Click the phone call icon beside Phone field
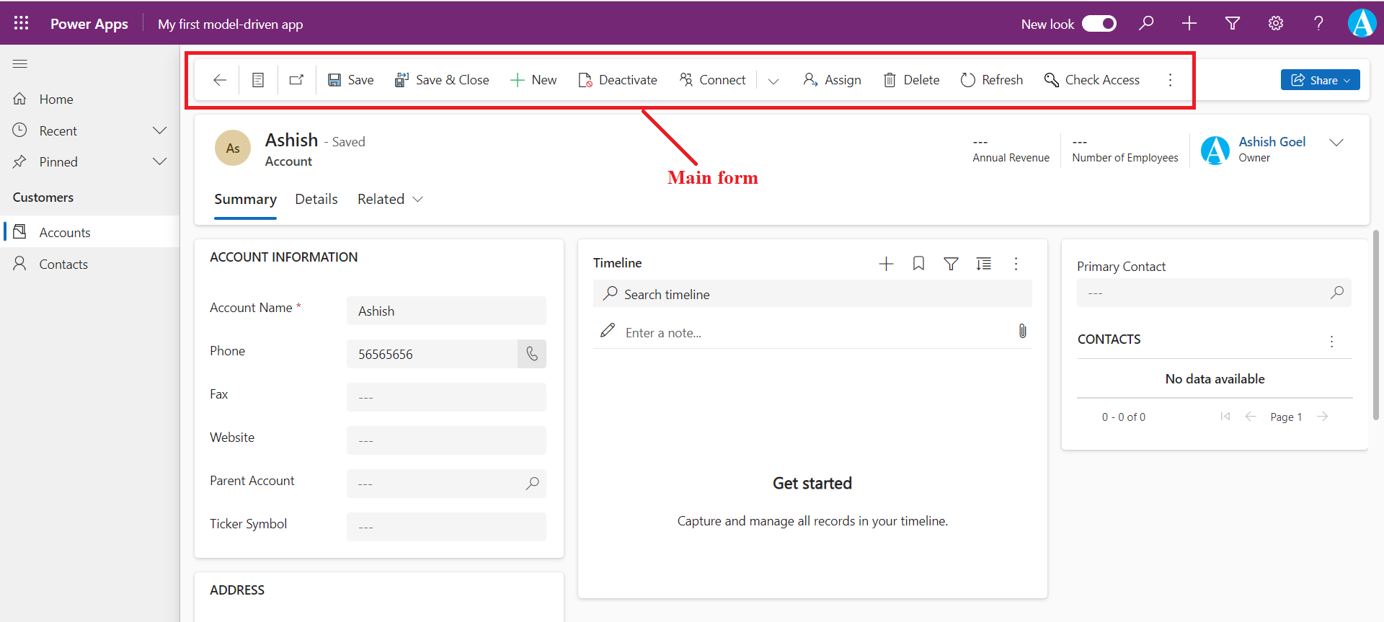Image resolution: width=1384 pixels, height=622 pixels. click(532, 354)
